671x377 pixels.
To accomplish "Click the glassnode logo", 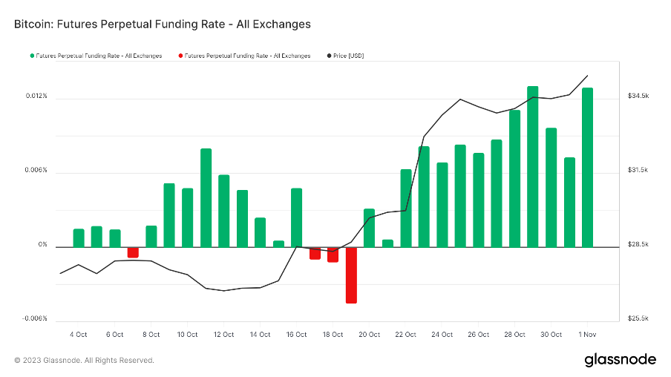I will (x=620, y=360).
